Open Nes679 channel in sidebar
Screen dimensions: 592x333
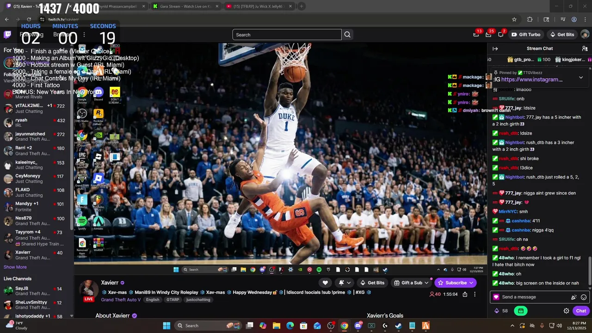coord(35,221)
